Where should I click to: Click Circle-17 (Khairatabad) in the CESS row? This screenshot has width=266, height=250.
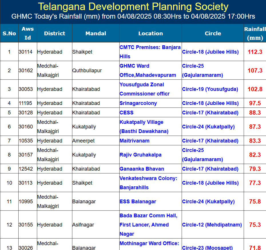coord(210,113)
